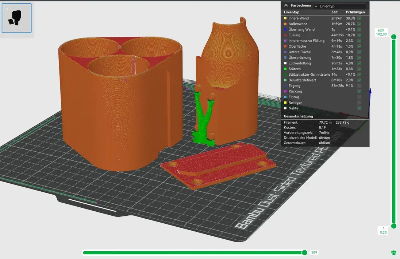Toggle the Nähte seams checkbox
Screen dimensions: 400x259
point(359,108)
